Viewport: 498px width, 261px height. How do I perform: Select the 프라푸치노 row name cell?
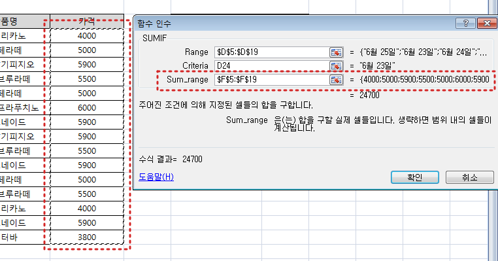coord(25,108)
